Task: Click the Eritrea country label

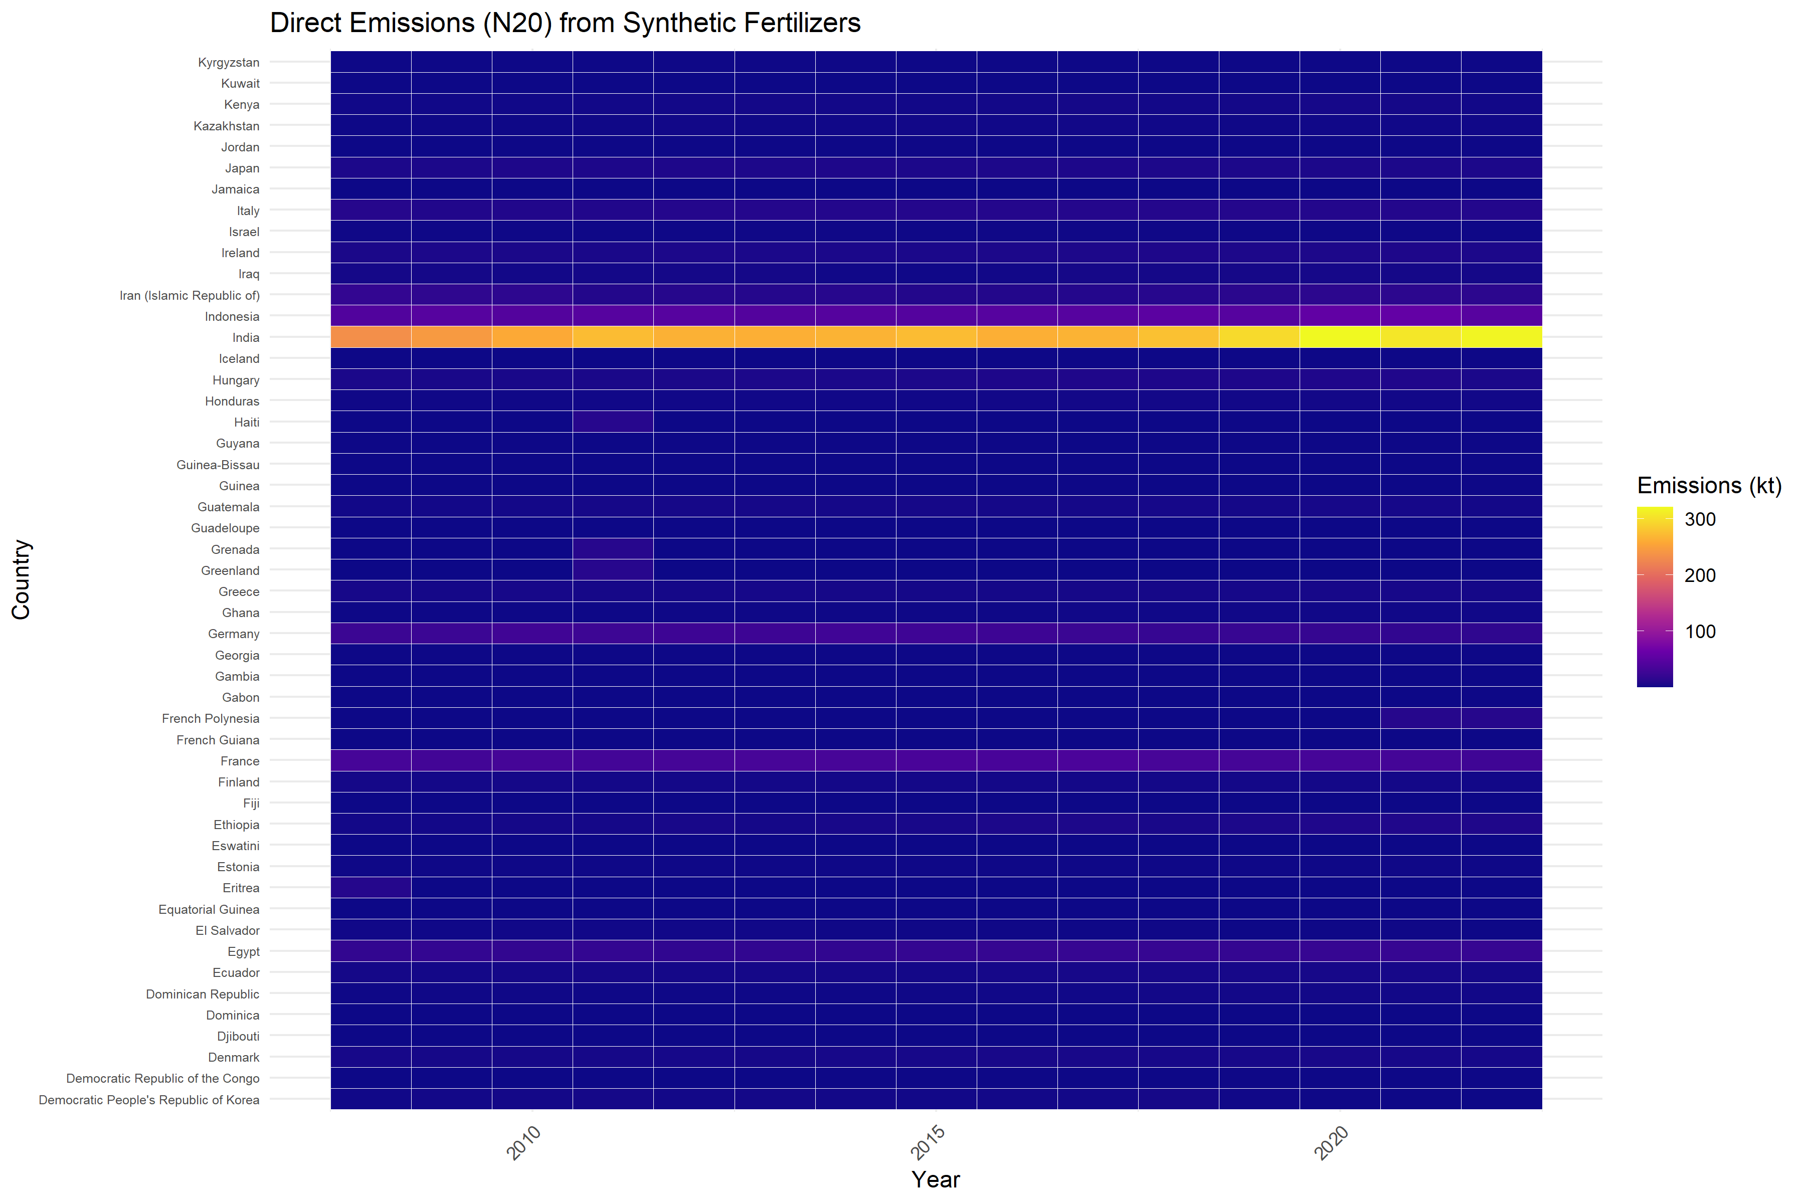Action: (x=241, y=888)
